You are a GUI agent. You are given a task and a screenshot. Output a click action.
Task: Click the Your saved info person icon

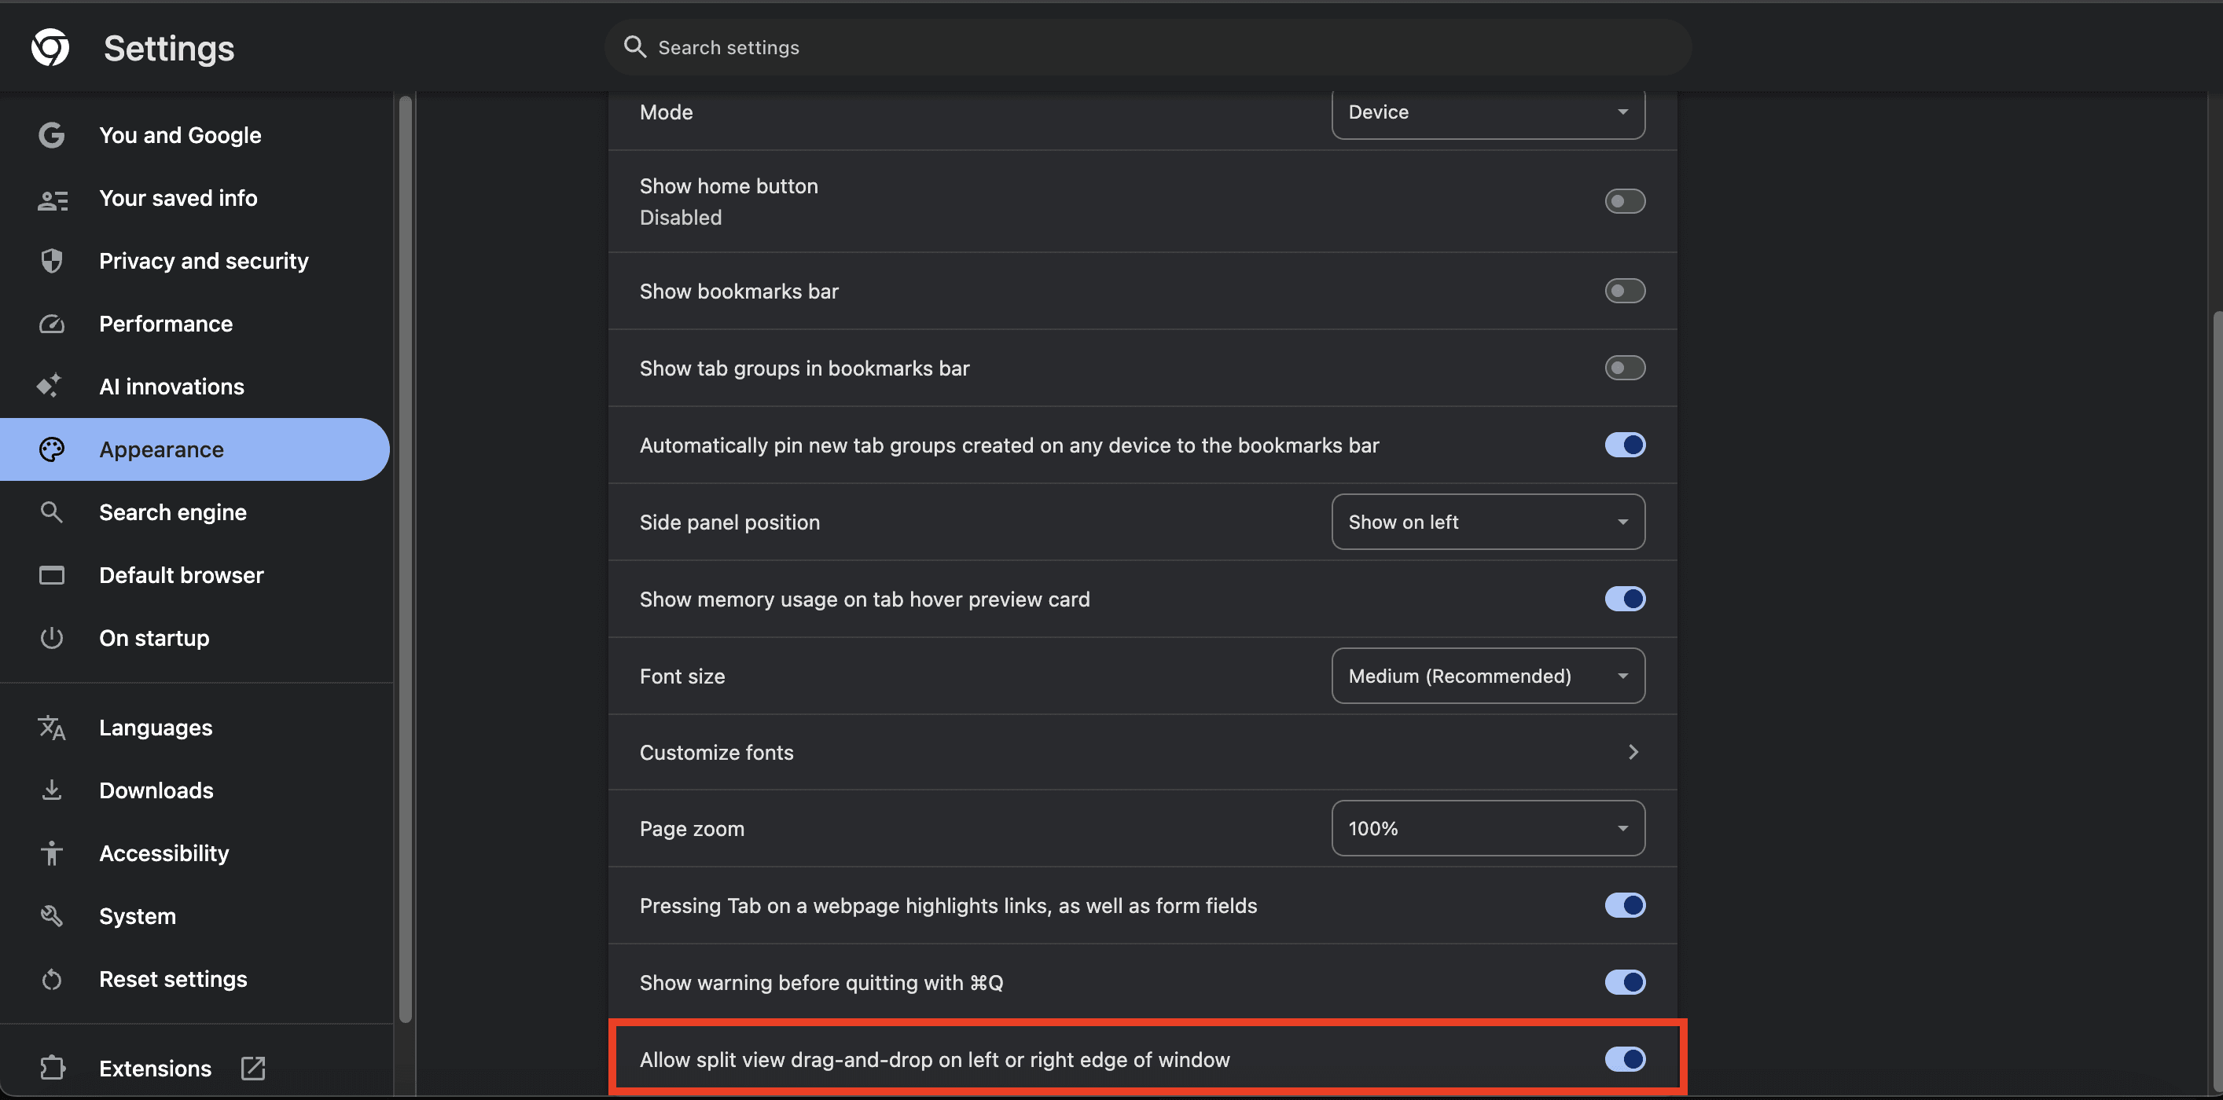(52, 200)
